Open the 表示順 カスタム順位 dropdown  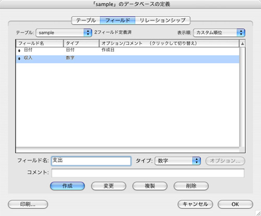pos(219,33)
